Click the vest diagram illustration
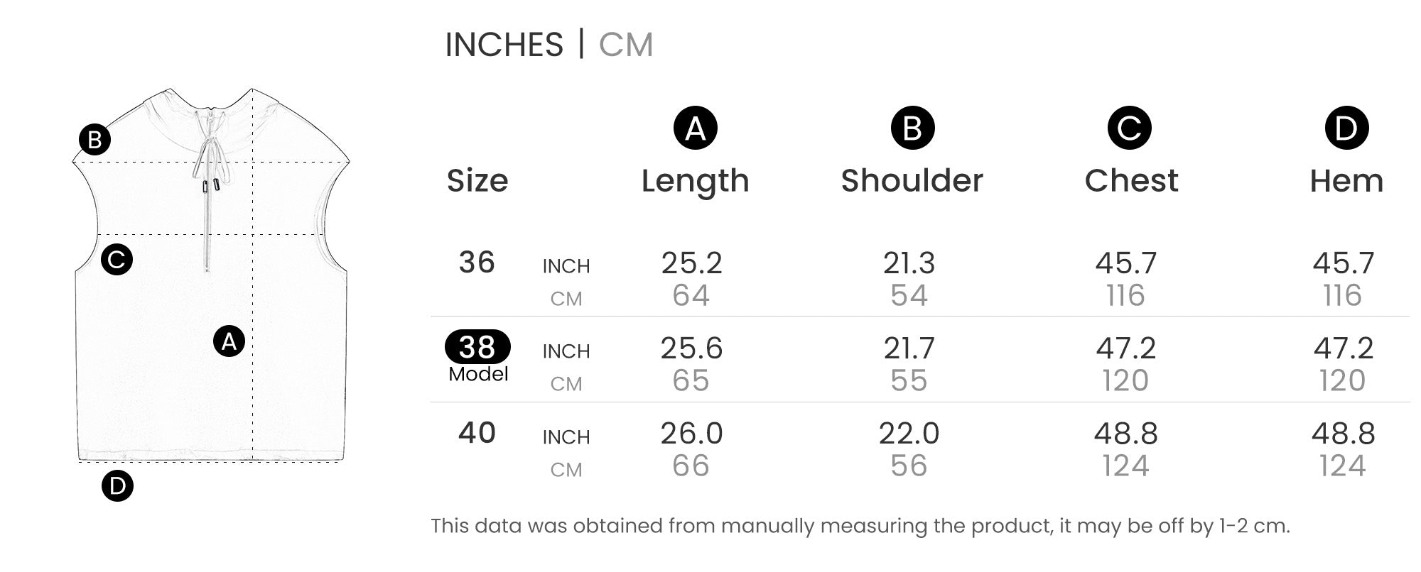 212,275
